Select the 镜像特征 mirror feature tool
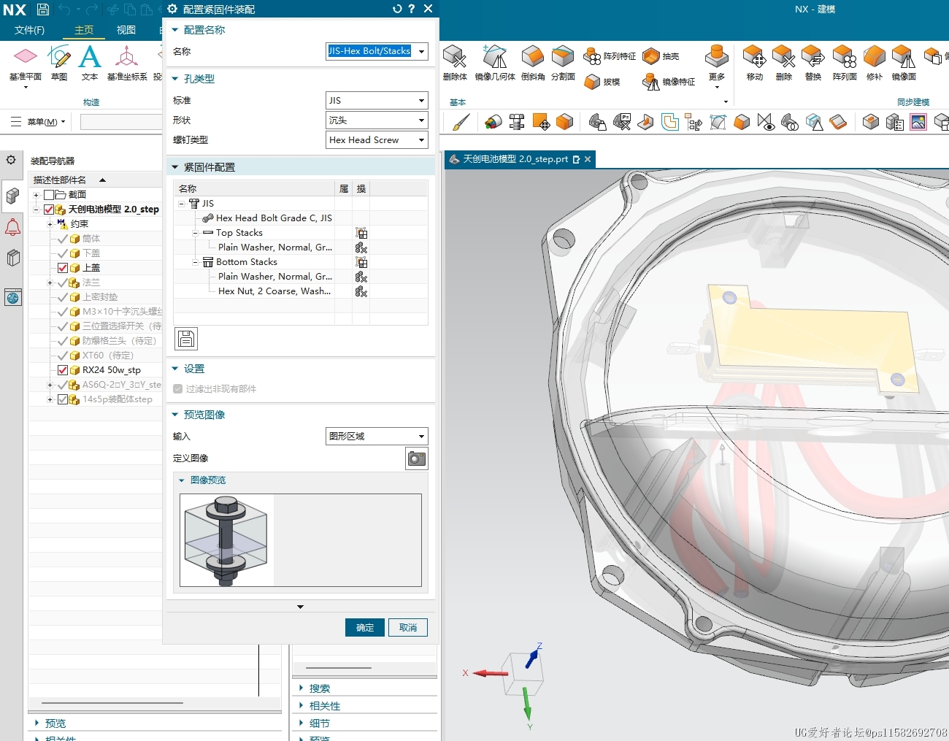Screen dimensions: 949x741 pos(669,82)
